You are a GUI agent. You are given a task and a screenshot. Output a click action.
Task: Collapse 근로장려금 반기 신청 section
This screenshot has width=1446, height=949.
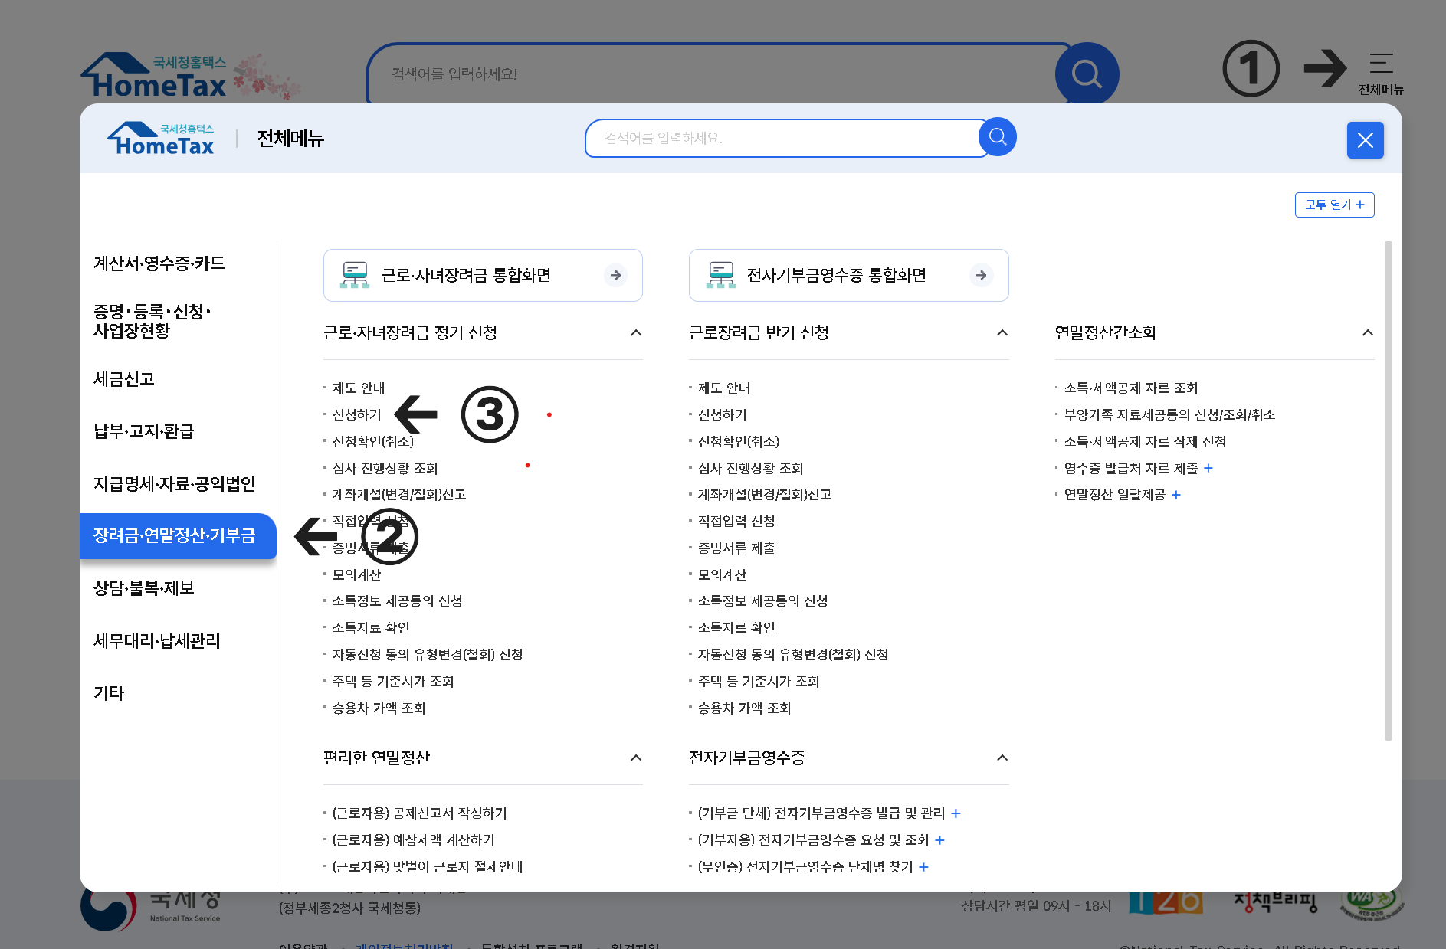point(1002,332)
